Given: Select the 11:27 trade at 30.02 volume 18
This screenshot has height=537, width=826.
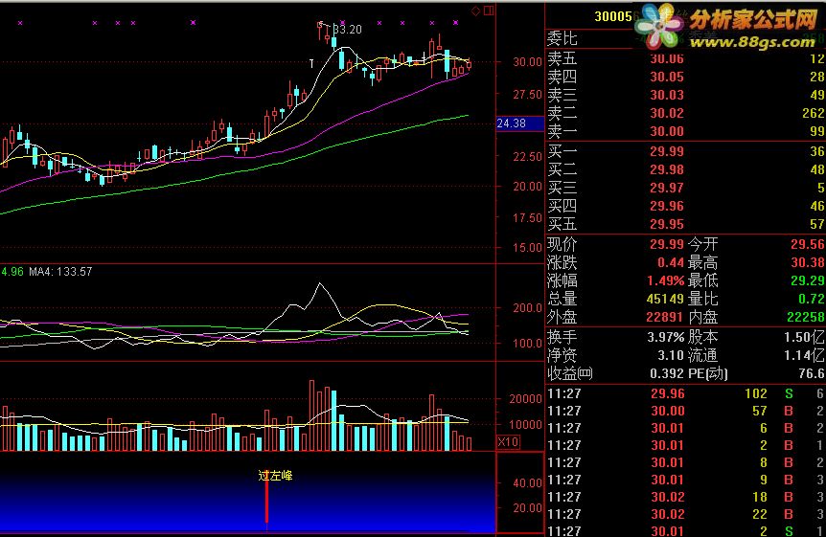Looking at the screenshot, I should click(685, 497).
